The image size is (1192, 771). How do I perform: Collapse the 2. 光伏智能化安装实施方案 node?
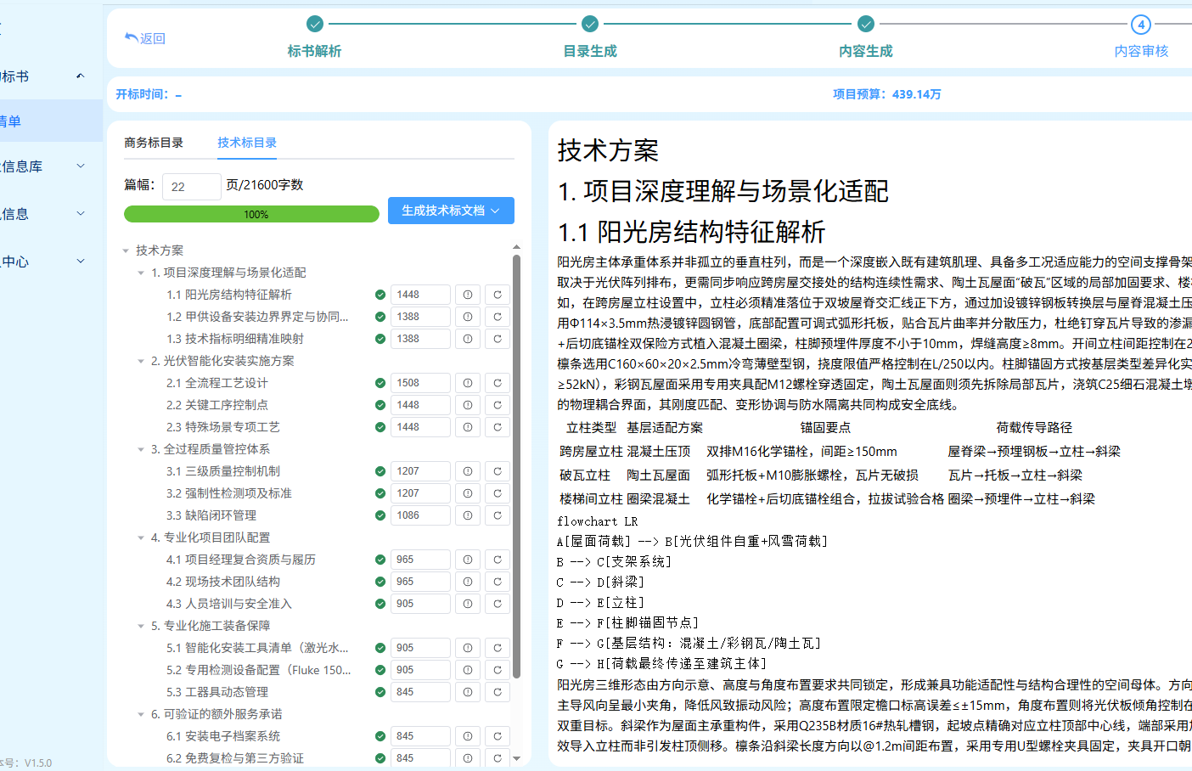tap(141, 361)
